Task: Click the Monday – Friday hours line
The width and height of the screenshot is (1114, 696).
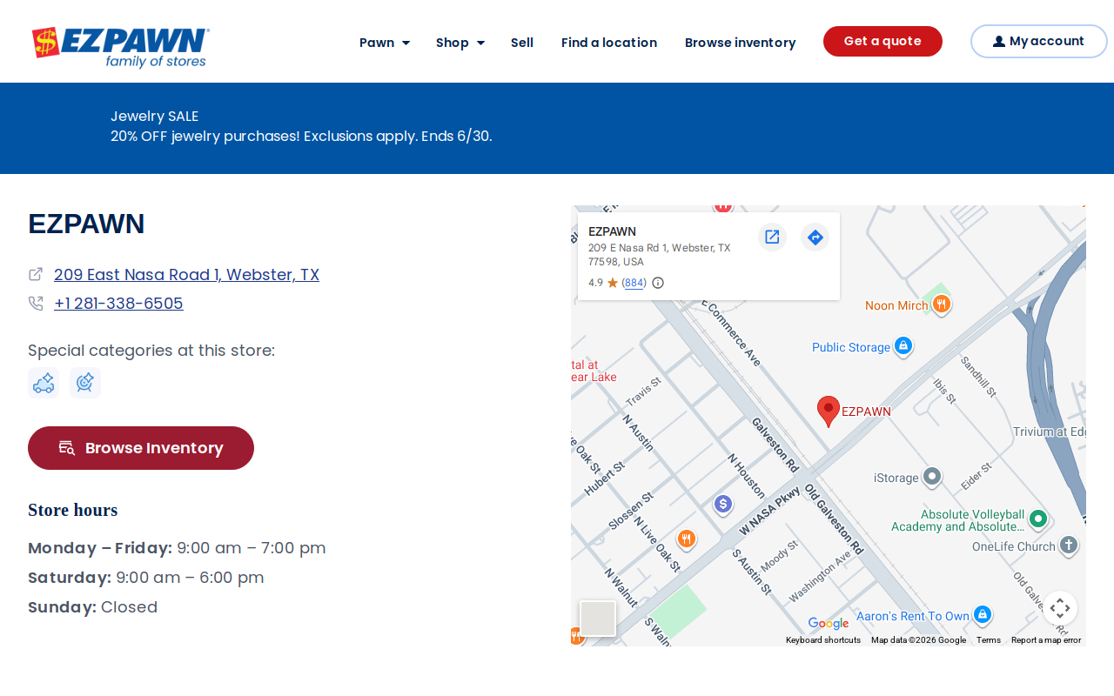Action: tap(177, 548)
